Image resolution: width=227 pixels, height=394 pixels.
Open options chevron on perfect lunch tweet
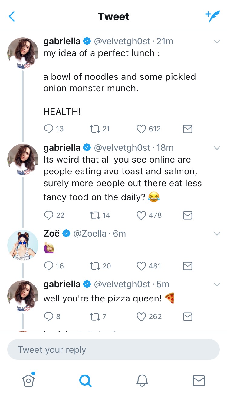[x=217, y=42]
